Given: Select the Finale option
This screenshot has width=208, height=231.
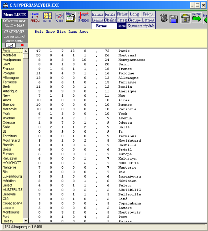Looking at the screenshot, I should click(x=110, y=14).
